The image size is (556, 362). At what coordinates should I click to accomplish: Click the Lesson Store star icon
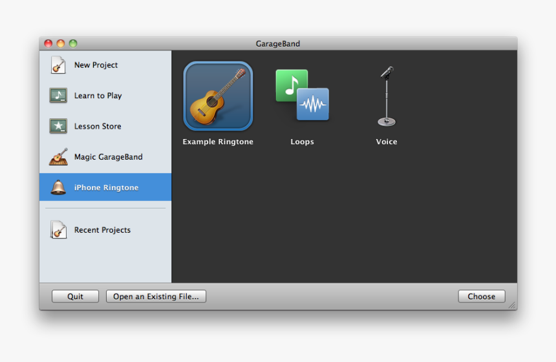58,126
